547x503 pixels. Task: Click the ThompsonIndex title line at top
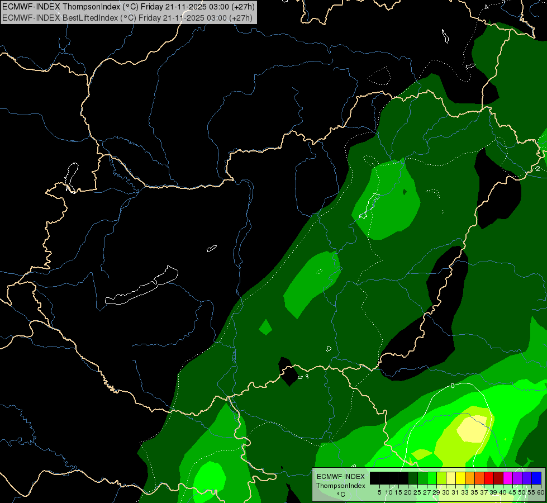(129, 6)
